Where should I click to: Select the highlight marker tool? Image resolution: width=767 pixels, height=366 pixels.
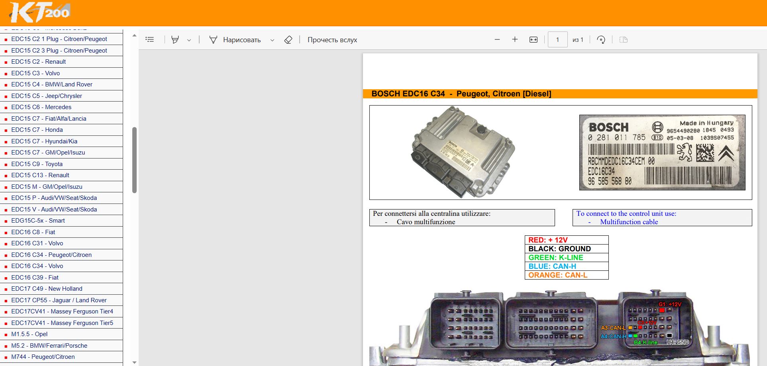coord(175,39)
